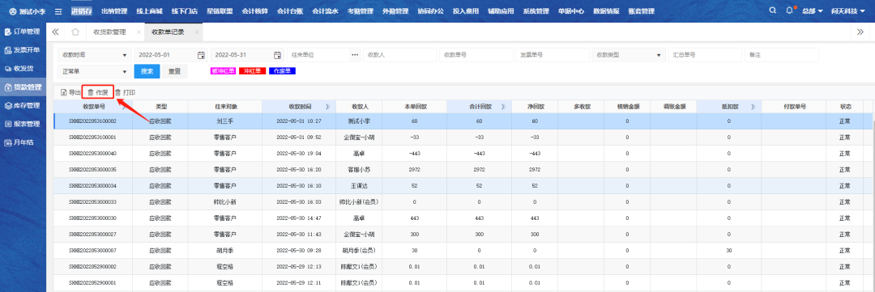Screen dimensions: 875x292
Task: Click the 收款单号 input field
Action: (476, 55)
